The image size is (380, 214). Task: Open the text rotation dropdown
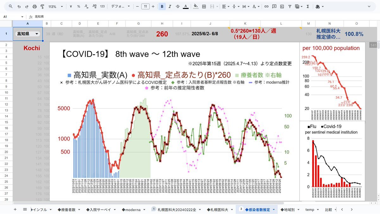(256, 6)
